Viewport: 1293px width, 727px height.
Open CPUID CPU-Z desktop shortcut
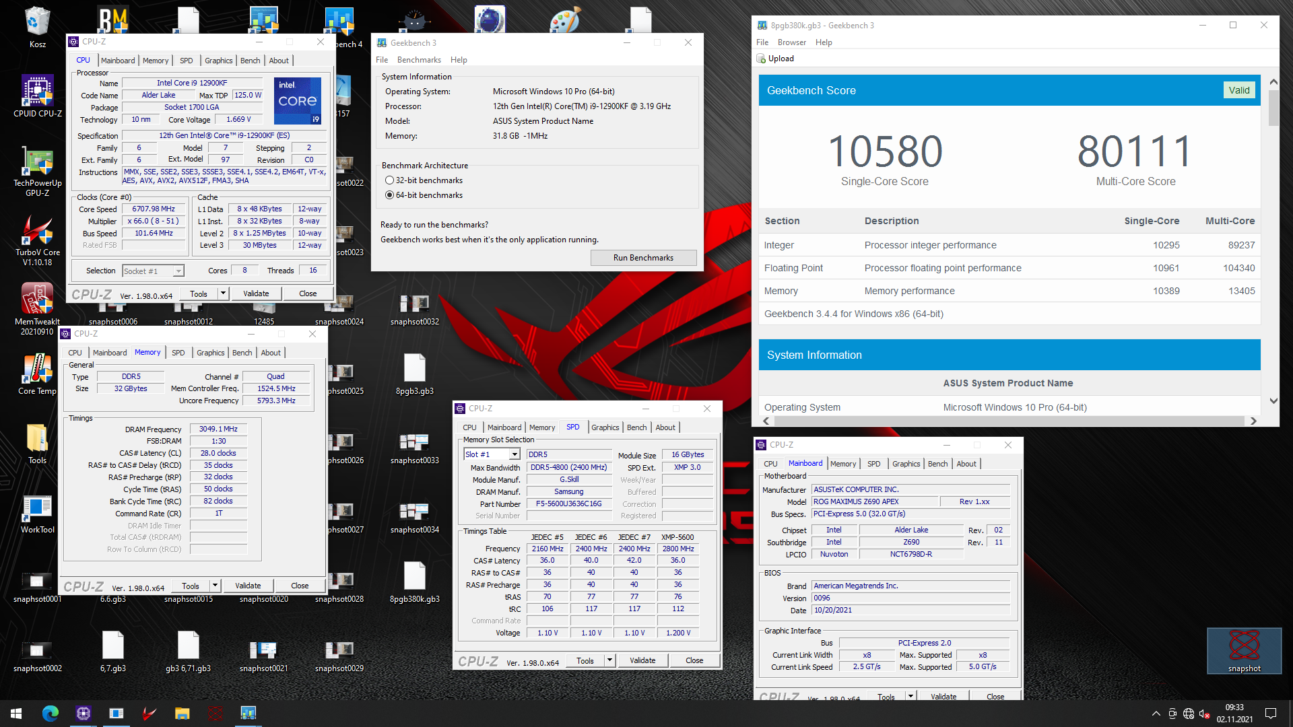click(37, 96)
